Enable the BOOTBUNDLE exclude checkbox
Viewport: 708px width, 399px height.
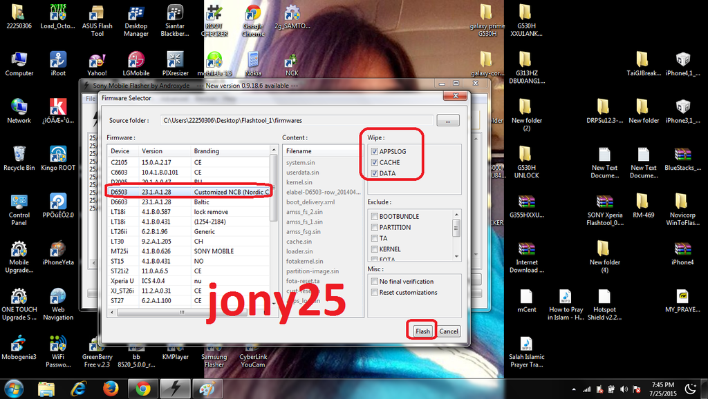[374, 216]
